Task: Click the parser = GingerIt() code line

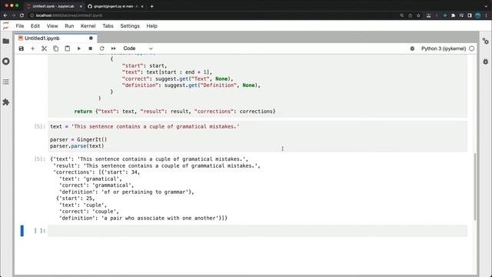Action: [78, 139]
